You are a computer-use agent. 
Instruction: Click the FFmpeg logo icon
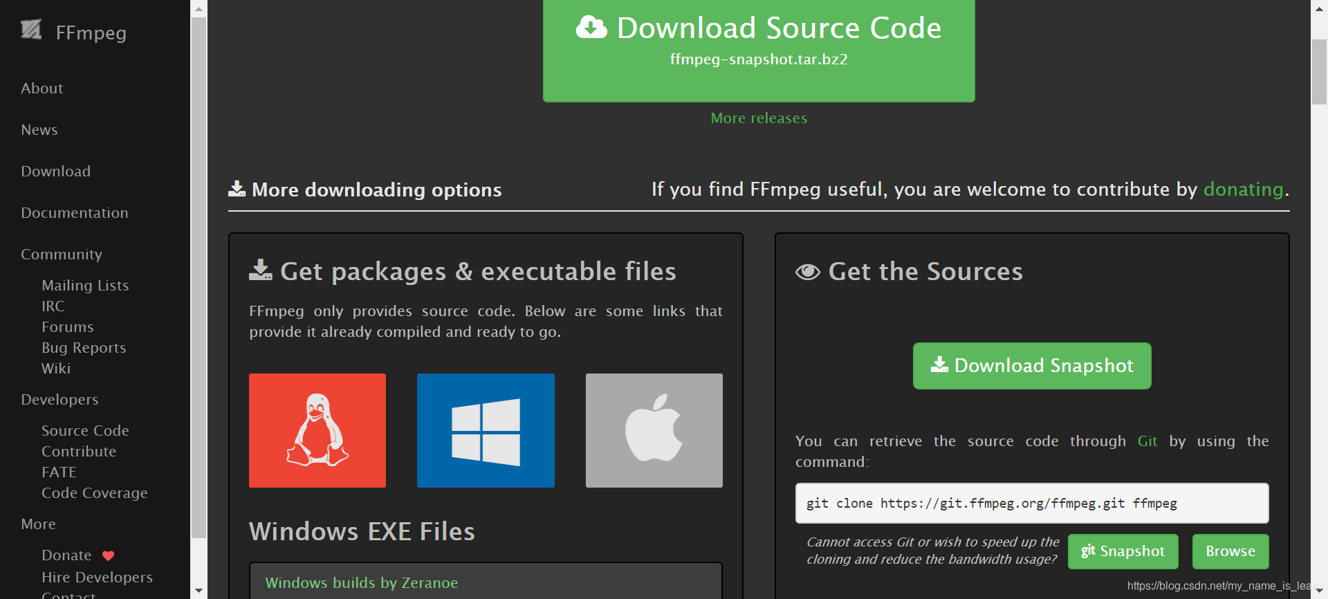tap(31, 30)
